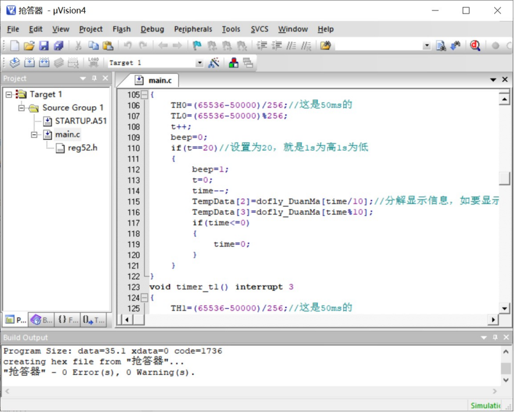Click editor vertical scrollbar thumb
Screen dimensions: 514x412
tap(504, 178)
